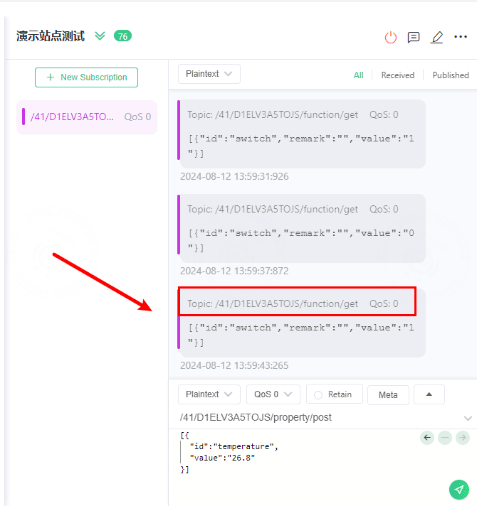Select the All messages tab
This screenshot has width=477, height=506.
358,75
